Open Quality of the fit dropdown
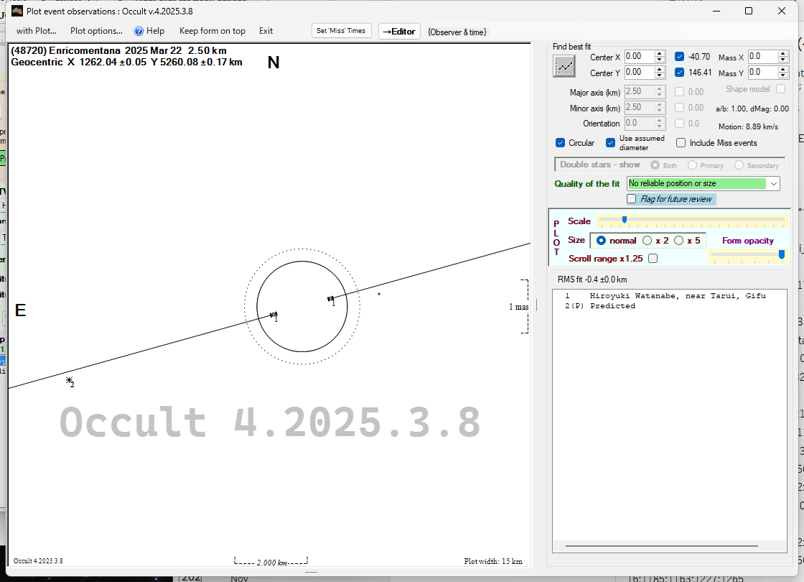This screenshot has width=804, height=582. click(x=773, y=184)
